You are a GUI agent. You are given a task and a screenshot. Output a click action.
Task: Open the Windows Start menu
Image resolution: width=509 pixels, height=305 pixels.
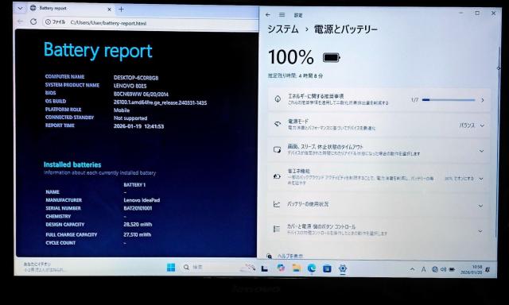[x=171, y=268]
